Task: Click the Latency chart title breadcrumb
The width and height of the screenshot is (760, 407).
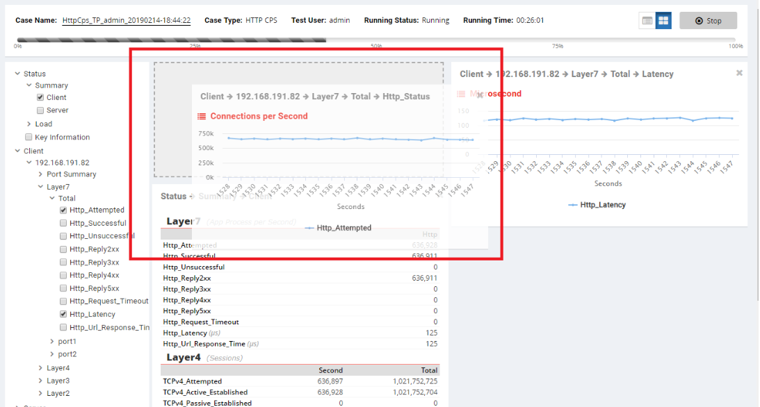Action: (567, 74)
